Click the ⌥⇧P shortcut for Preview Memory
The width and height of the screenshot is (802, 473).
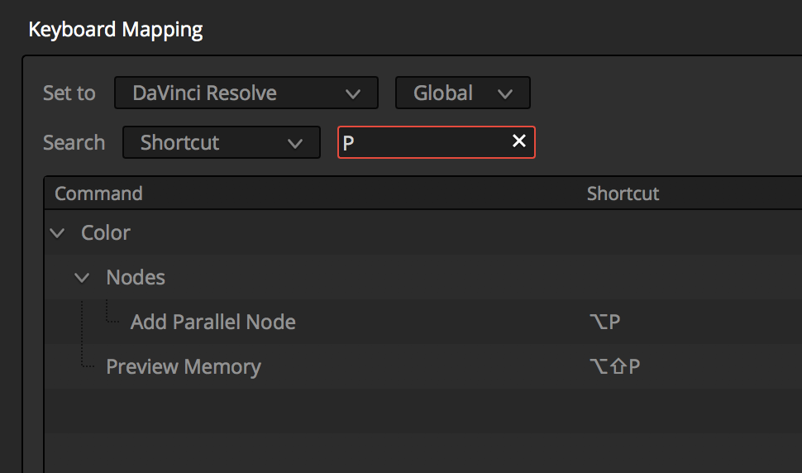pyautogui.click(x=614, y=366)
